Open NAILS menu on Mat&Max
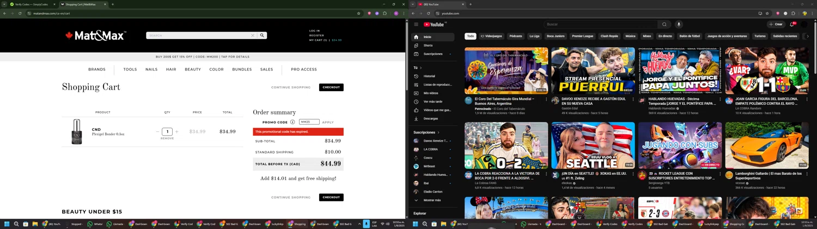 [x=151, y=69]
